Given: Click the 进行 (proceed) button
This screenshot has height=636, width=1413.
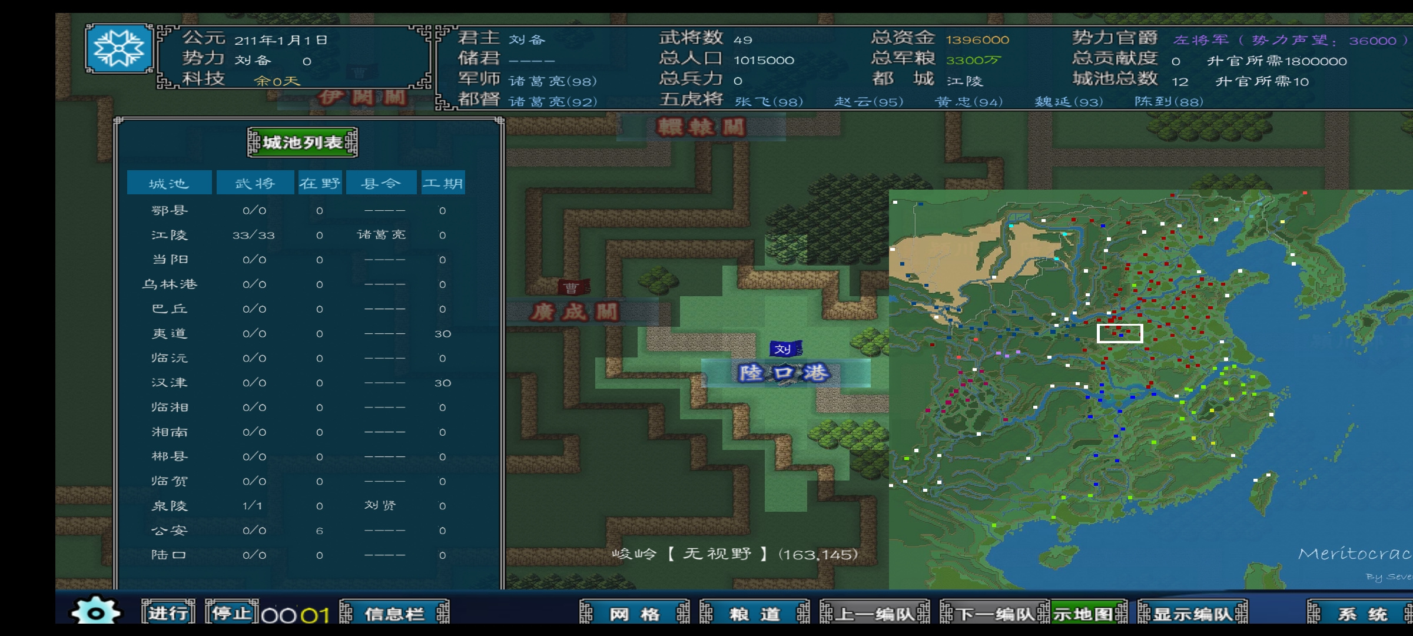Looking at the screenshot, I should 168,612.
